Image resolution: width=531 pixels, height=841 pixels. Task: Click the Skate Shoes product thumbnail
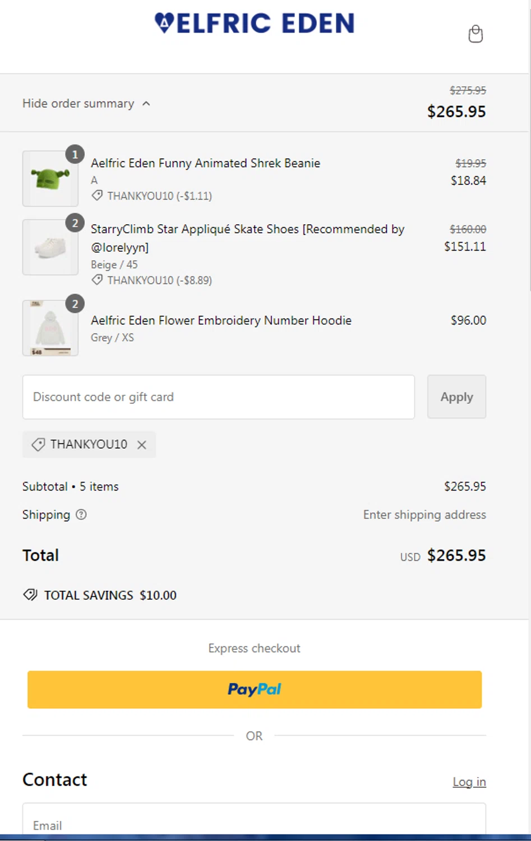pyautogui.click(x=50, y=247)
